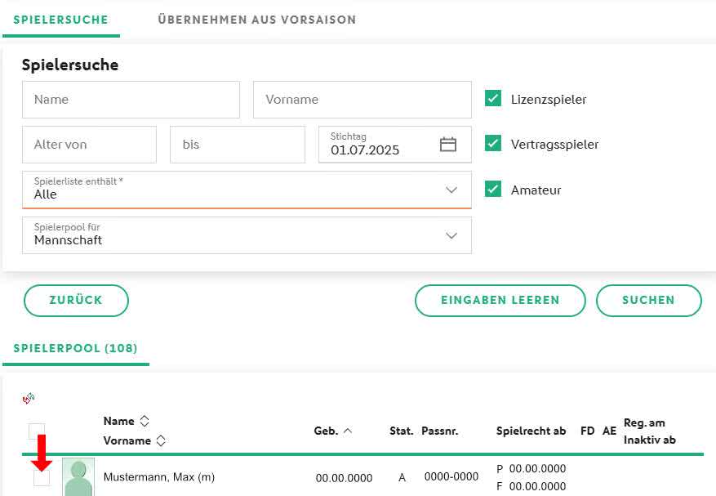Select the Spielersuche tab
The image size is (716, 496).
coord(60,20)
